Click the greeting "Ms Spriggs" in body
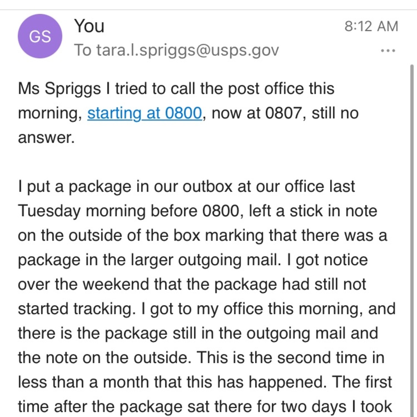Viewport: 417px width, 417px height. (59, 88)
